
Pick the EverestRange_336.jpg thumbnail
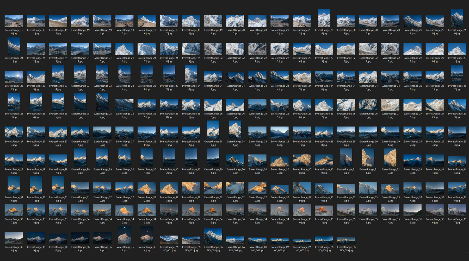click(457, 188)
